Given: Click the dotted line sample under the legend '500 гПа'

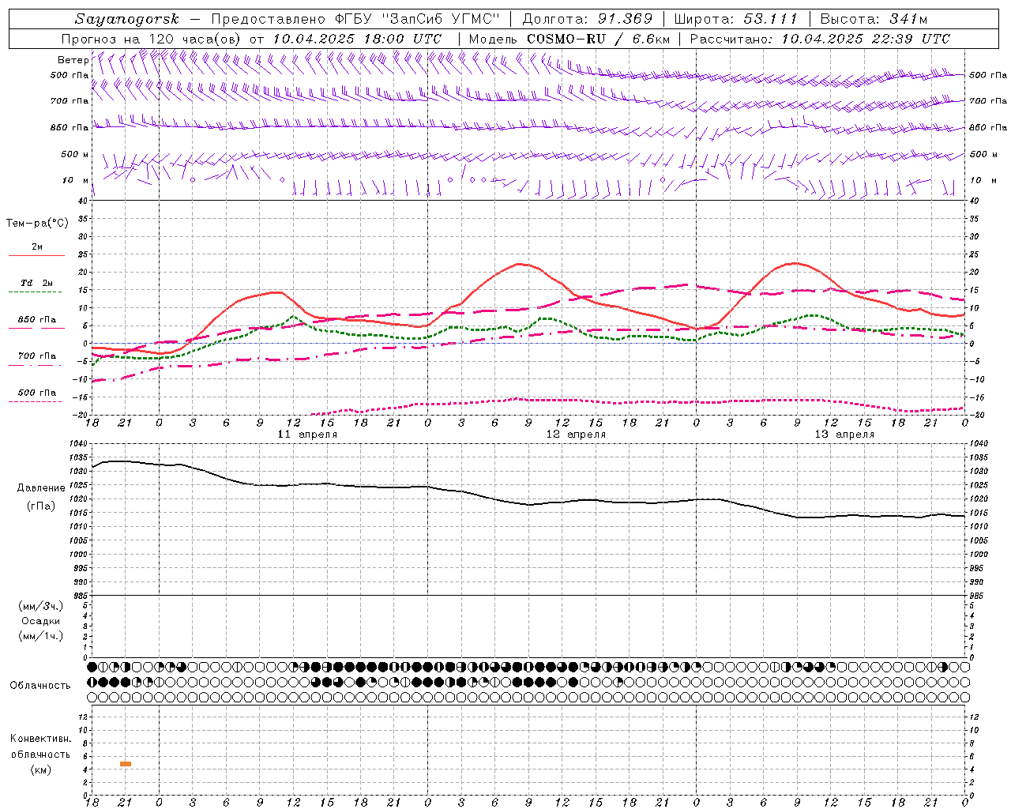Looking at the screenshot, I should coord(36,401).
